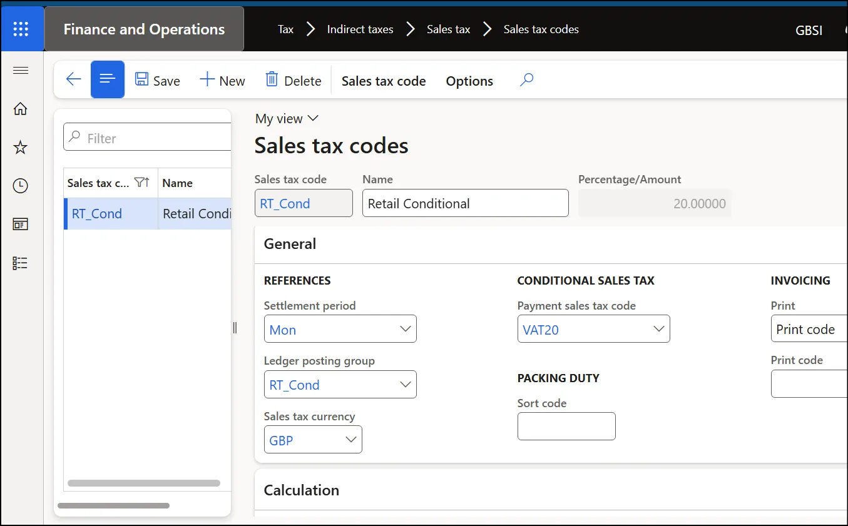Viewport: 848px width, 526px height.
Task: Click Sales tax codes in the breadcrumb
Action: pyautogui.click(x=541, y=29)
